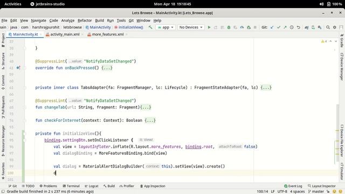This screenshot has width=345, height=194.
Task: Collapse the initializeView function fold marker
Action: (x=25, y=134)
